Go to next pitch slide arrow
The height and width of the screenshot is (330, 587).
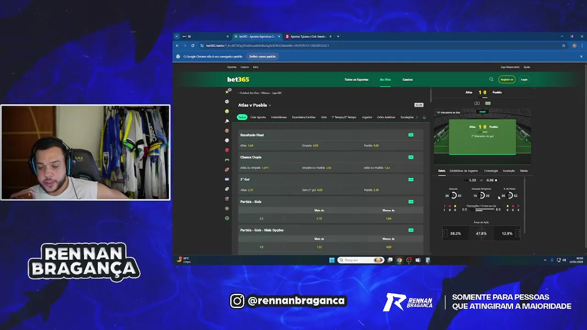pos(526,140)
